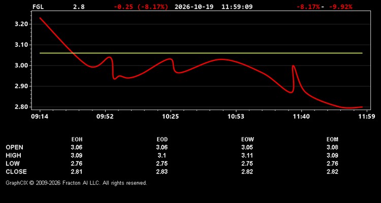Select the EOH column header
This screenshot has height=203, width=381.
point(77,140)
